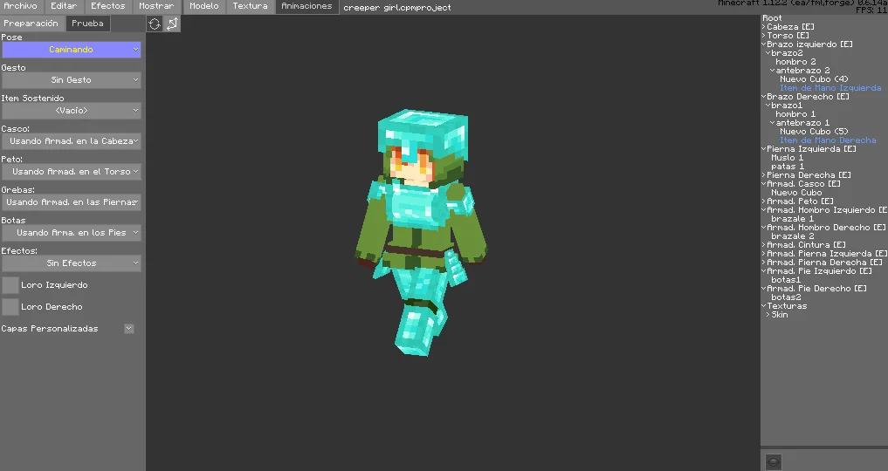
Task: Collapse the Brazo Derecho [E] node arrow
Action: coord(763,97)
